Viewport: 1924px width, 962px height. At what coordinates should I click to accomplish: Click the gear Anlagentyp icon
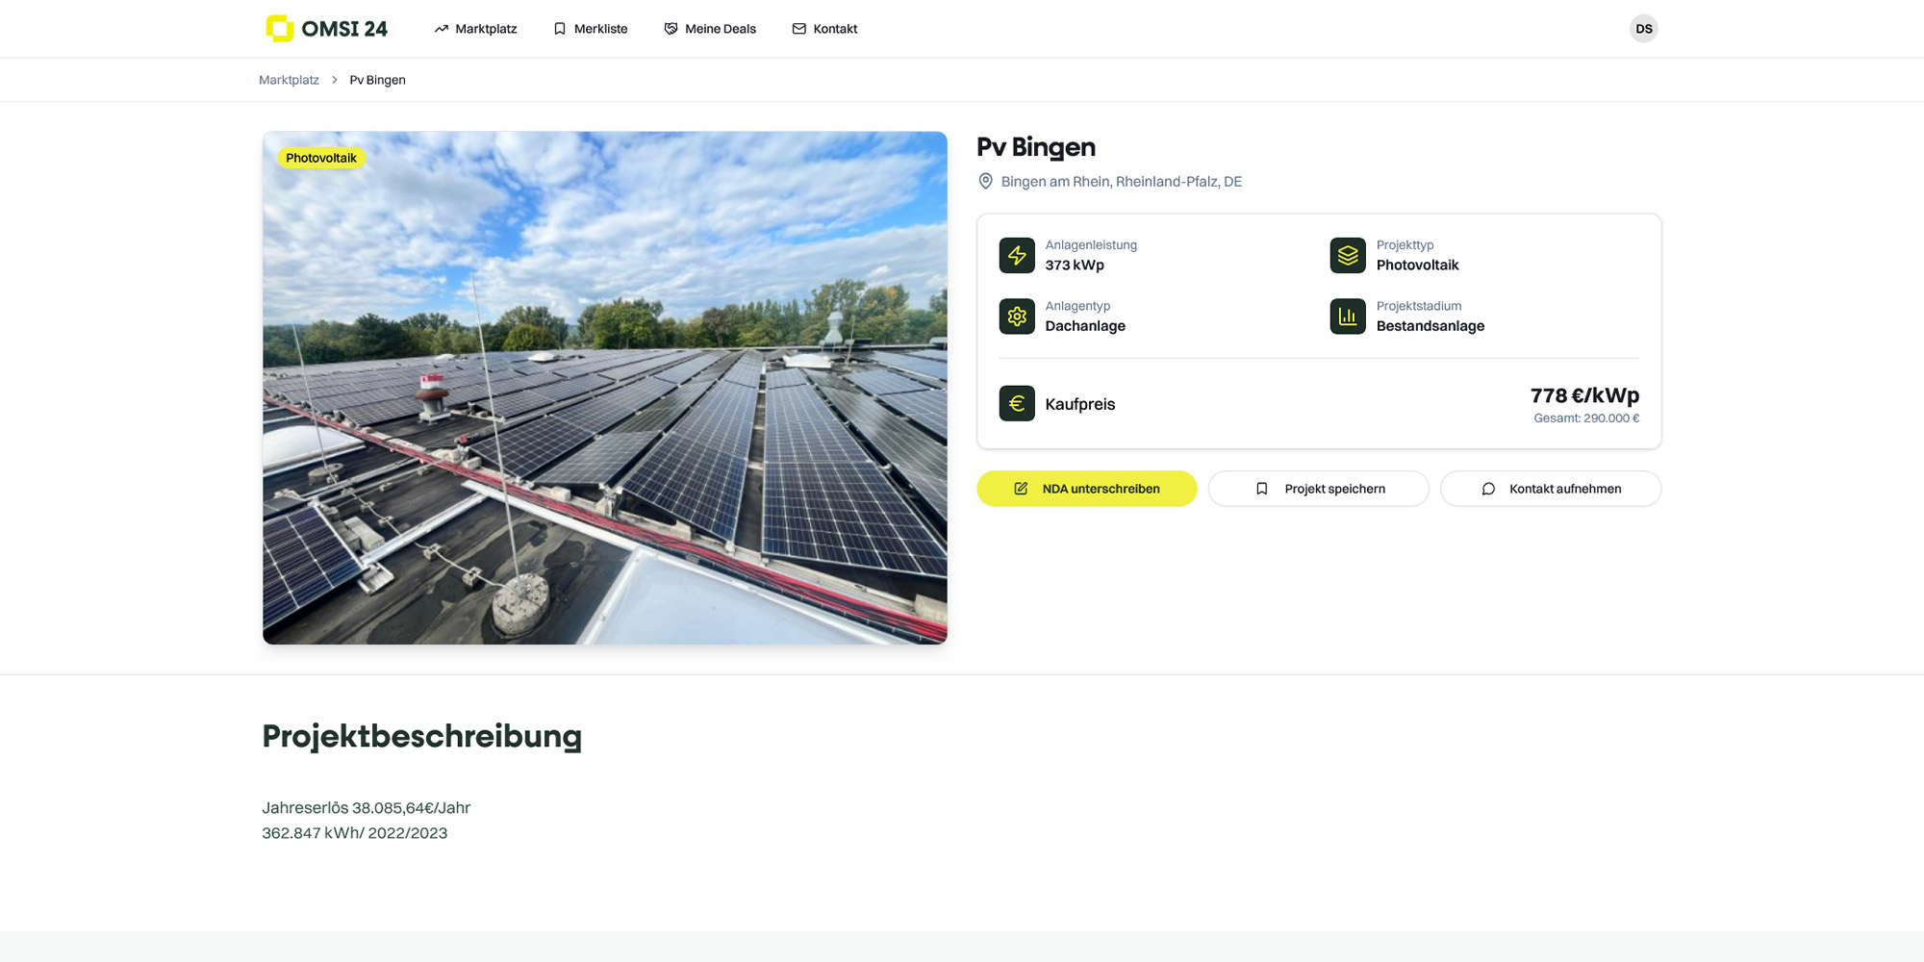1017,316
